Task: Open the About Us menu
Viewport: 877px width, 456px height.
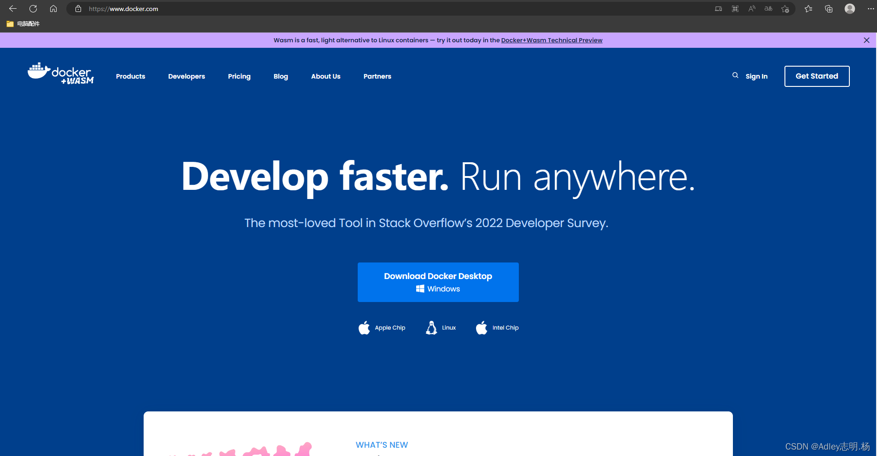Action: tap(326, 76)
